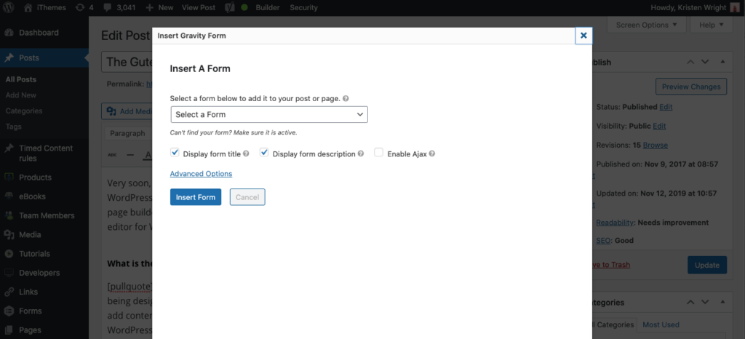Click the strikethrough ABC toolbar icon

tap(112, 155)
